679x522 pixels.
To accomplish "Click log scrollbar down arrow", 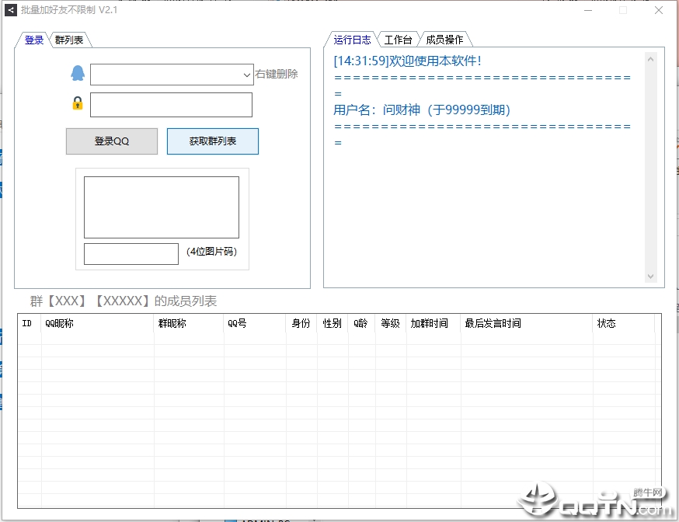I will [650, 277].
